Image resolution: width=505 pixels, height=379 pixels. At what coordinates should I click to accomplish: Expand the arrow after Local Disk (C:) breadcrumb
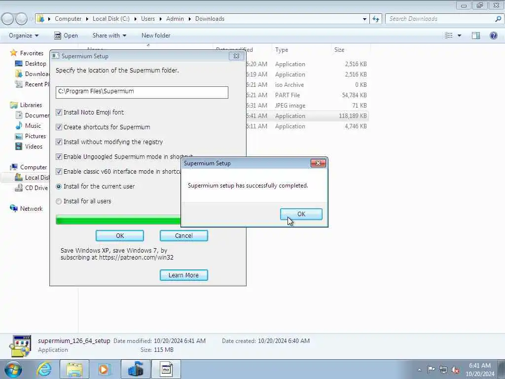[x=135, y=19]
